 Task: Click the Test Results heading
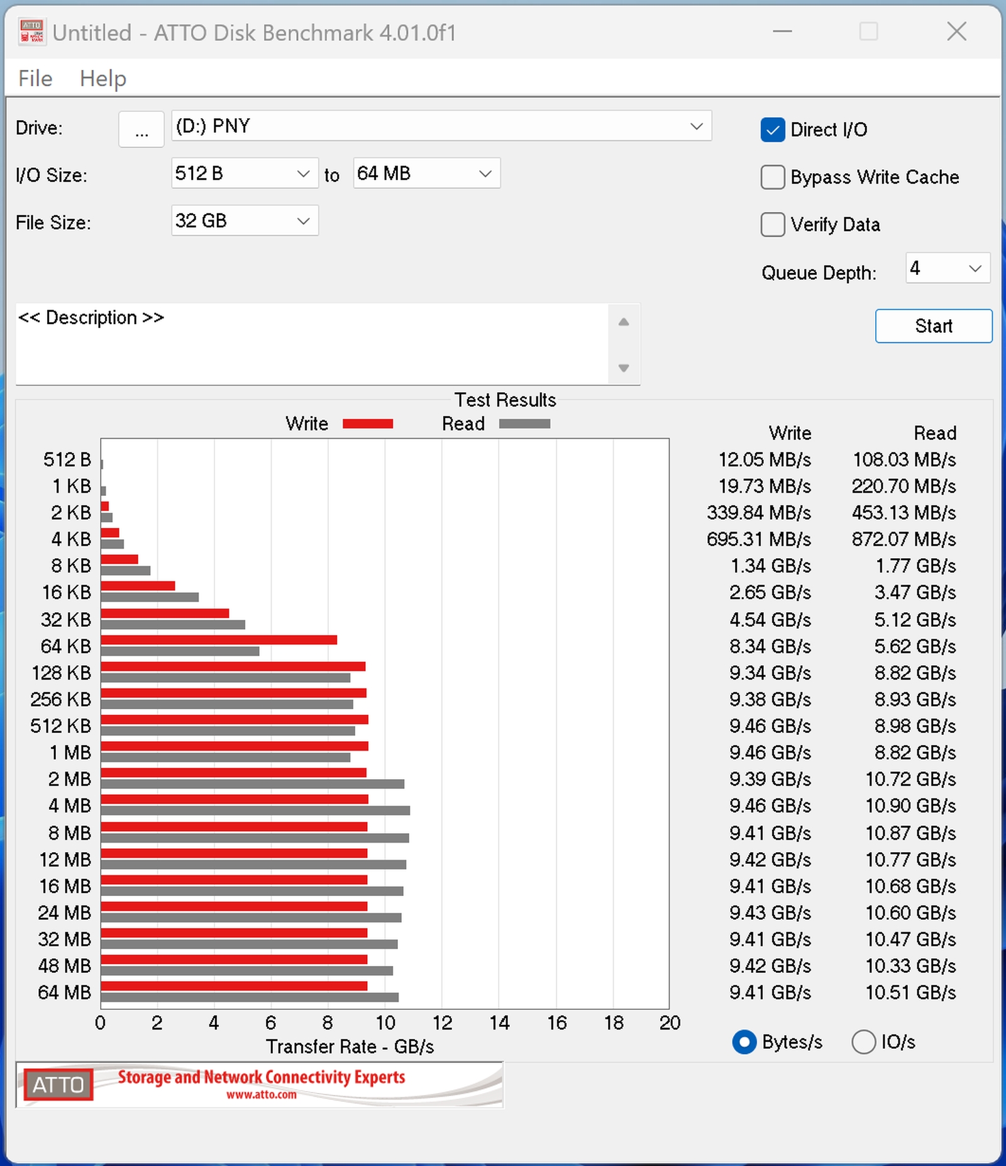pos(506,400)
